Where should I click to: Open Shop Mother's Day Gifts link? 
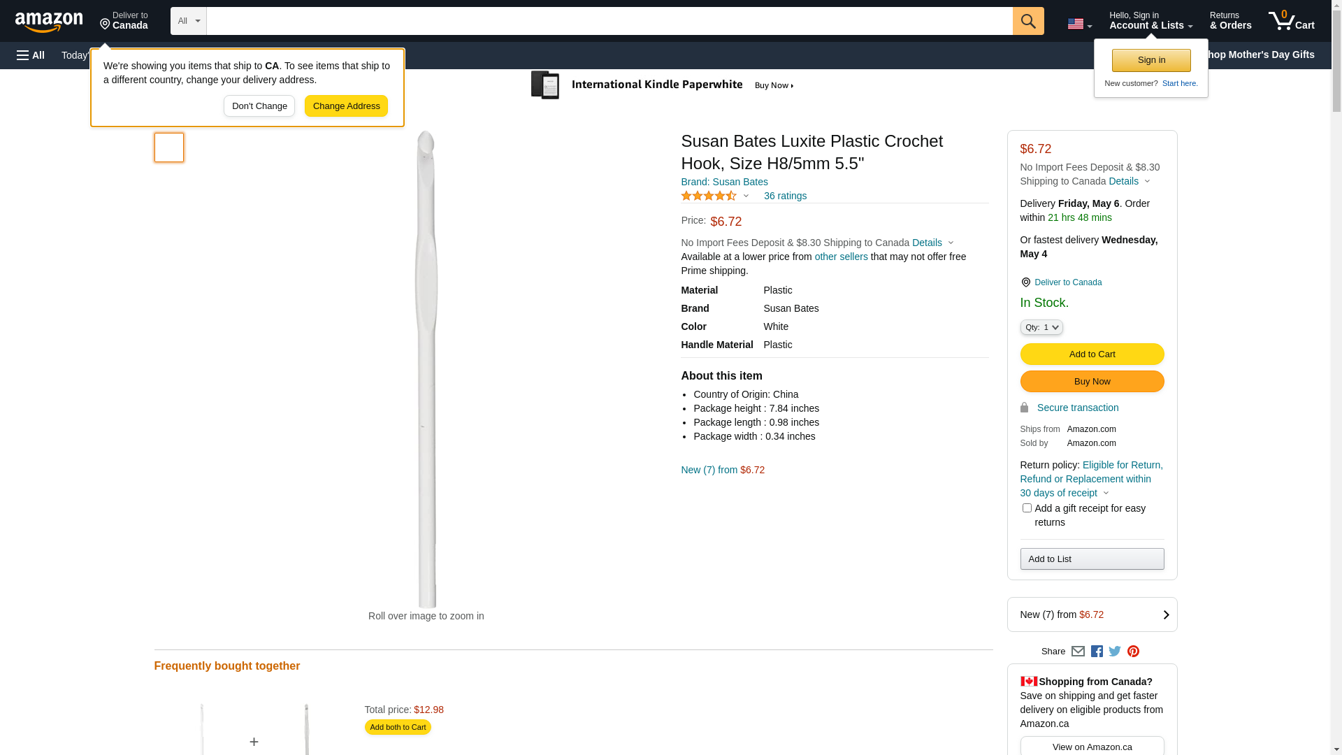point(1265,55)
